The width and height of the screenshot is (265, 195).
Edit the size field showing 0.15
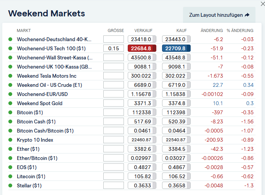[114, 48]
